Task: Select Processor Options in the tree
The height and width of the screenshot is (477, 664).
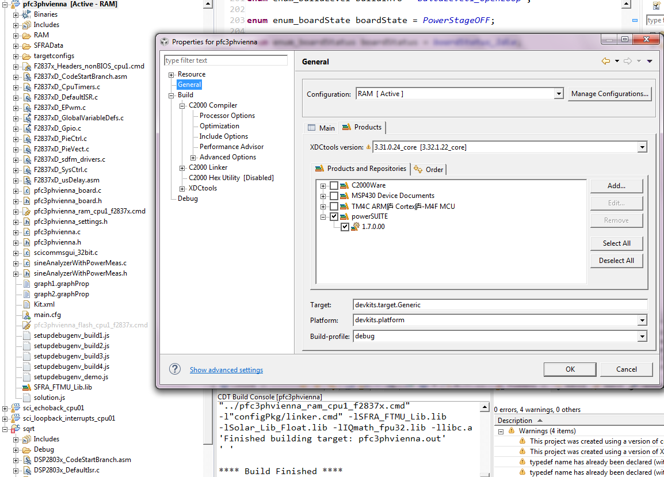Action: click(227, 116)
